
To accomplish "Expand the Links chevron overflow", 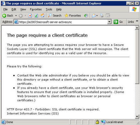I will (x=137, y=21).
